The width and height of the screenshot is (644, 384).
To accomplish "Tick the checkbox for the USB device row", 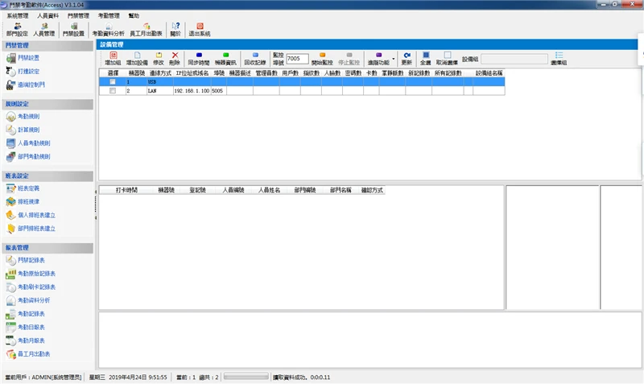I will 113,82.
